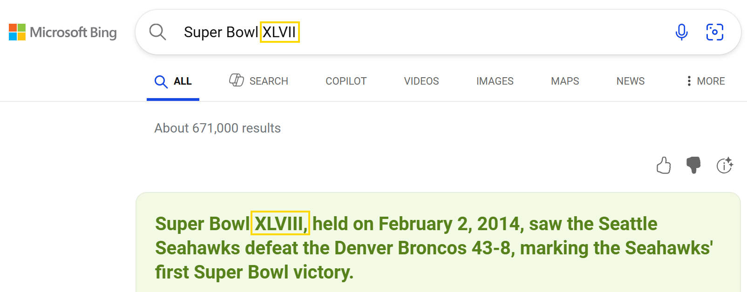The image size is (747, 292).
Task: Click the magnifying glass search icon
Action: coord(157,32)
